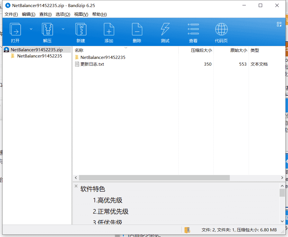Screen dimensions: 288x237
Task: Click the 1.高优先级 preview line
Action: click(108, 200)
